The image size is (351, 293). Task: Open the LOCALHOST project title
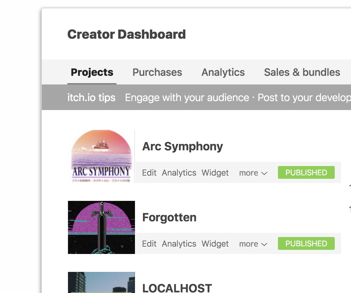[177, 288]
